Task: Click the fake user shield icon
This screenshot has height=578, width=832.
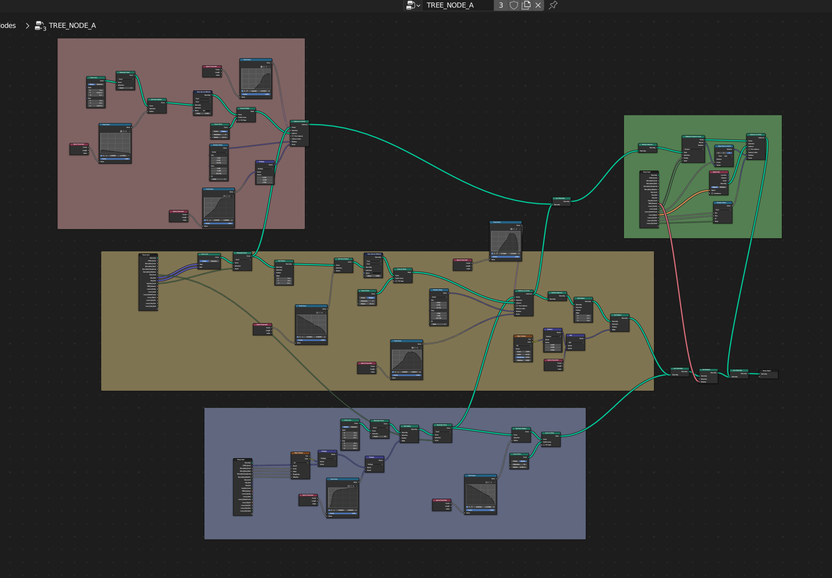Action: [514, 5]
